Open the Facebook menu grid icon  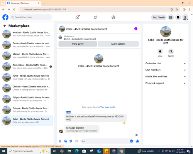point(171,17)
